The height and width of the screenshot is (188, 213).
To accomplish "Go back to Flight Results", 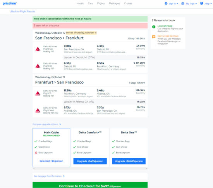I will [x=22, y=11].
